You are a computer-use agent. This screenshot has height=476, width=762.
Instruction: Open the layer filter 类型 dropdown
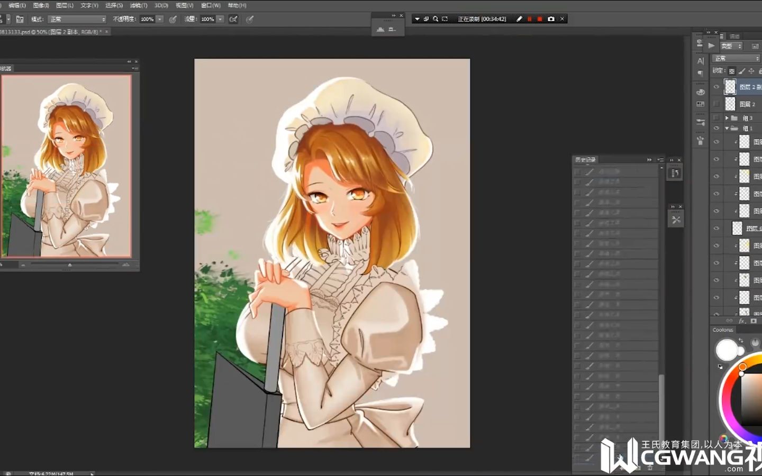click(732, 46)
